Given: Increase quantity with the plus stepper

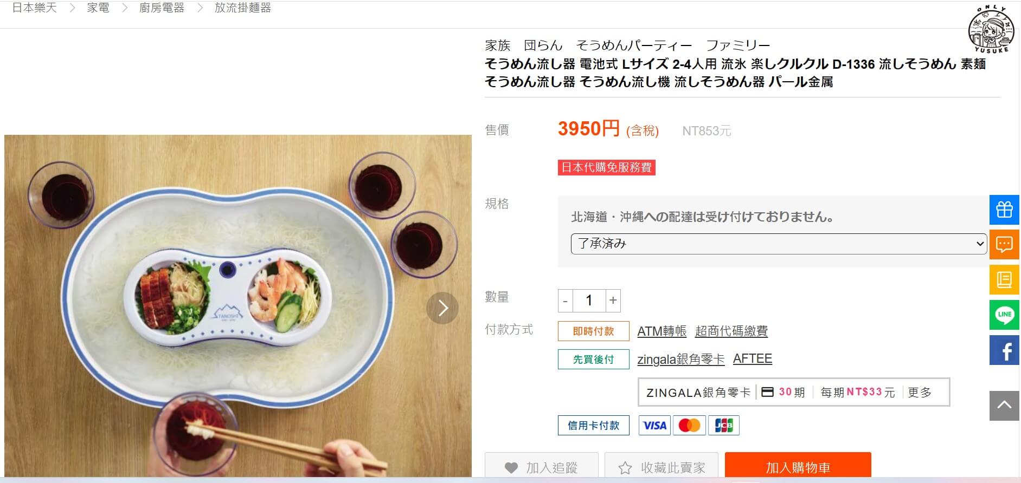Looking at the screenshot, I should (613, 301).
